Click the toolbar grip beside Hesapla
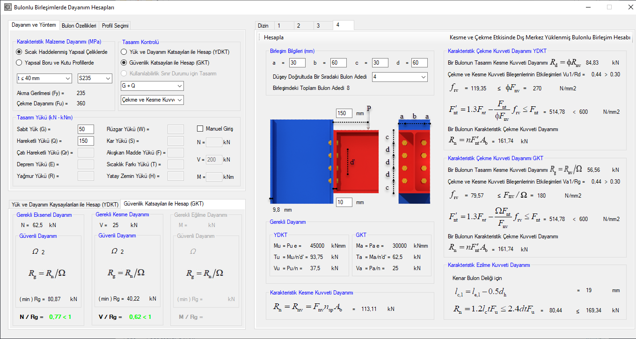636x339 pixels. [259, 37]
